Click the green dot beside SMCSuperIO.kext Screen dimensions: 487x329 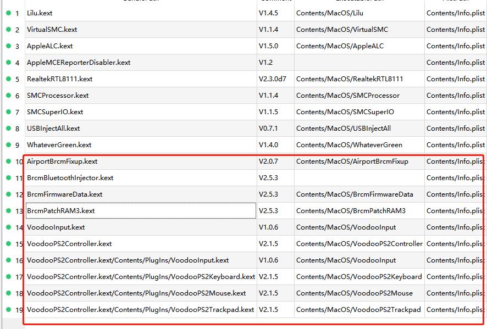coord(8,111)
